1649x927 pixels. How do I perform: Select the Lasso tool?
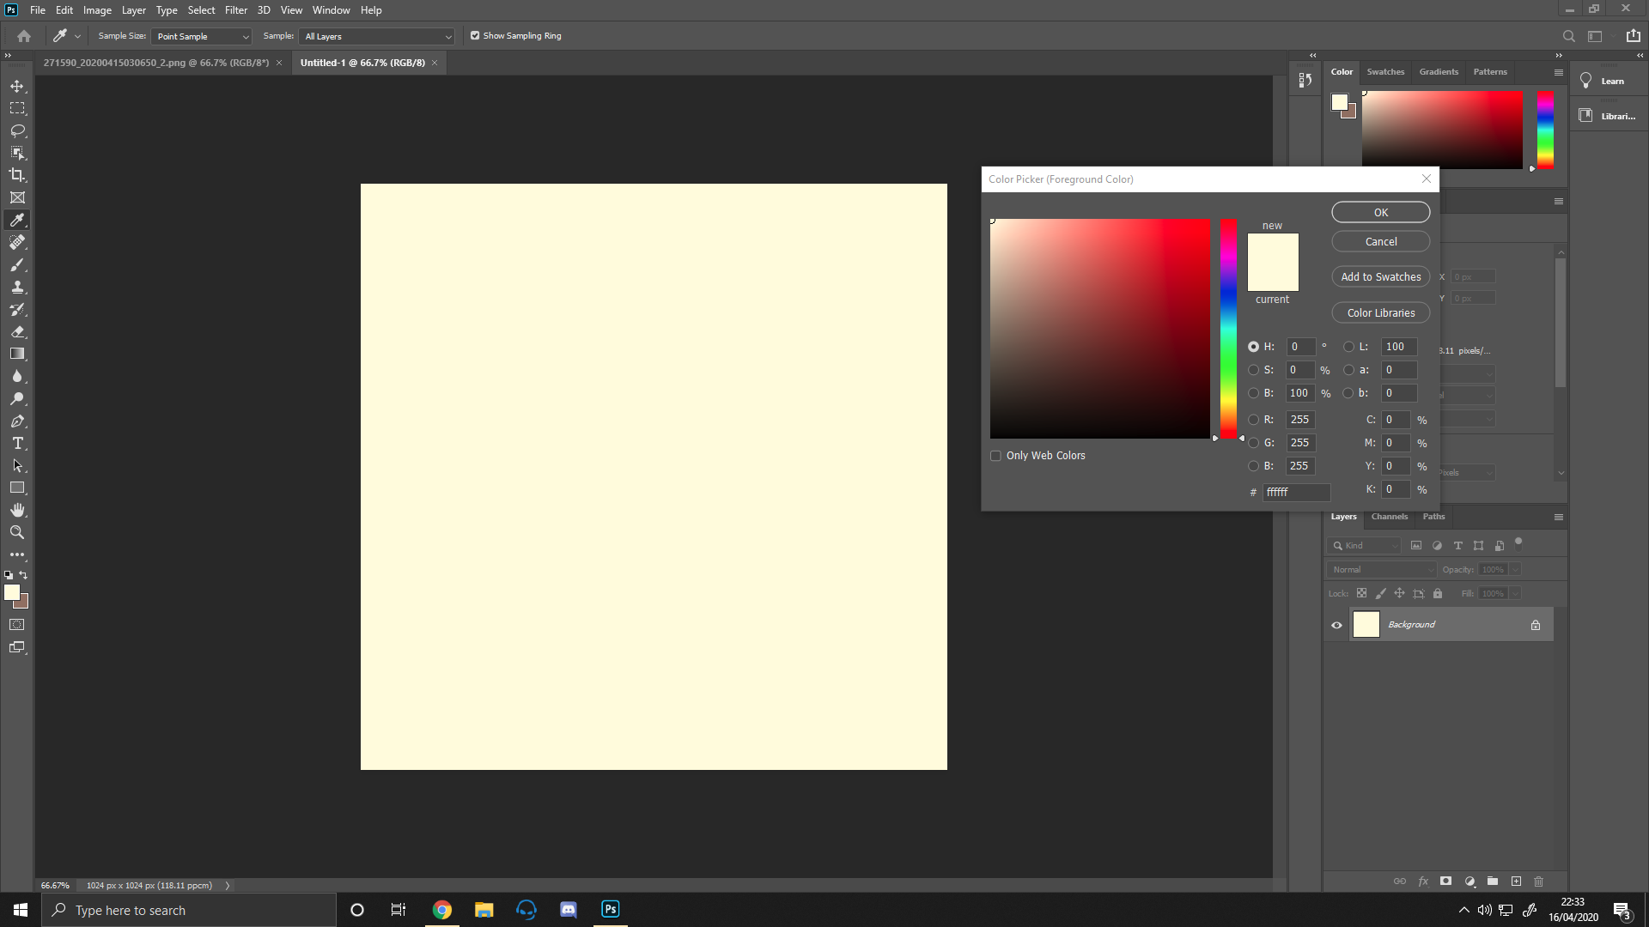(17, 130)
